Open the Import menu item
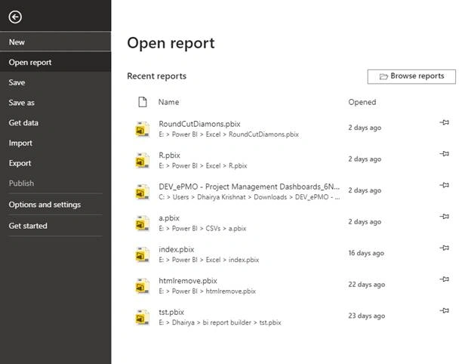471x364 pixels. click(x=55, y=143)
